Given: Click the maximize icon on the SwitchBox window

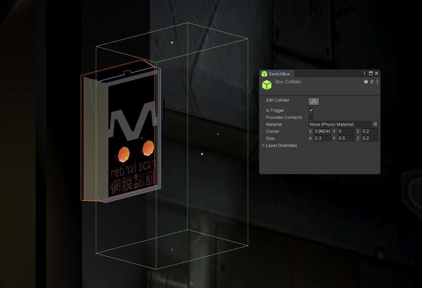Looking at the screenshot, I should coord(370,73).
